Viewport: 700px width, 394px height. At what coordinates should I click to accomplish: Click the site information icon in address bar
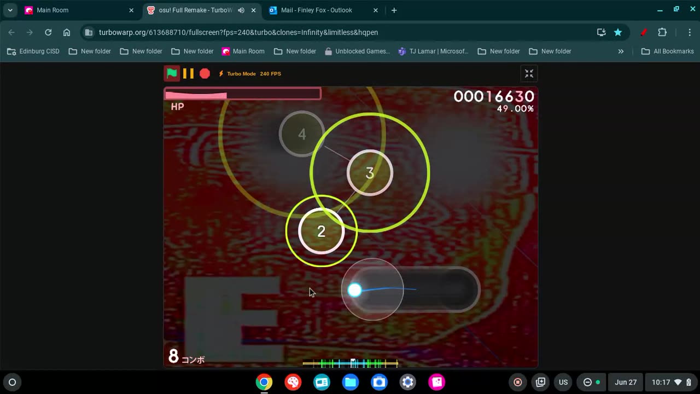click(89, 32)
